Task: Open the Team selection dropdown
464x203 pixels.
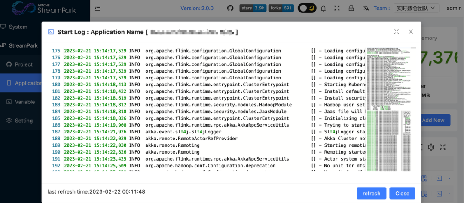Action: (416, 8)
